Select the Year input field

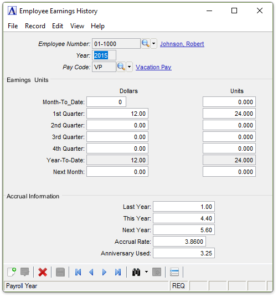pos(104,55)
